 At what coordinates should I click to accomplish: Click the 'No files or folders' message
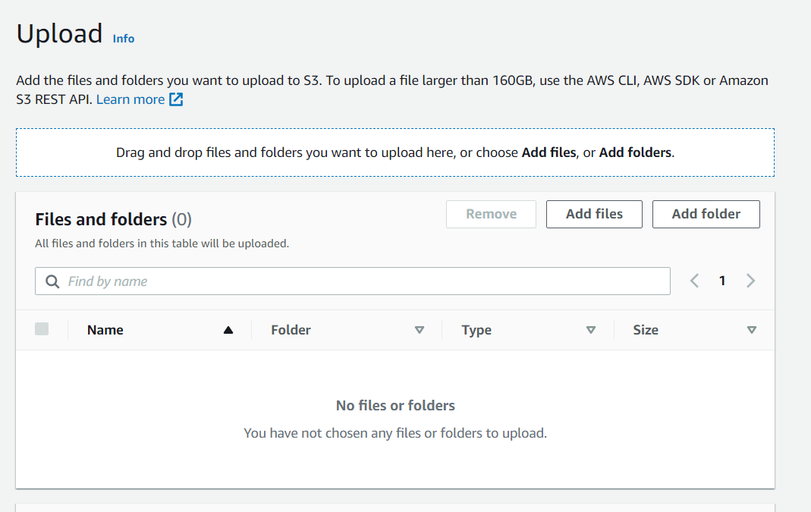(395, 406)
